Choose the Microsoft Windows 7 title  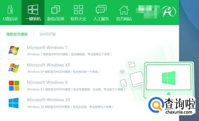[x=47, y=48]
